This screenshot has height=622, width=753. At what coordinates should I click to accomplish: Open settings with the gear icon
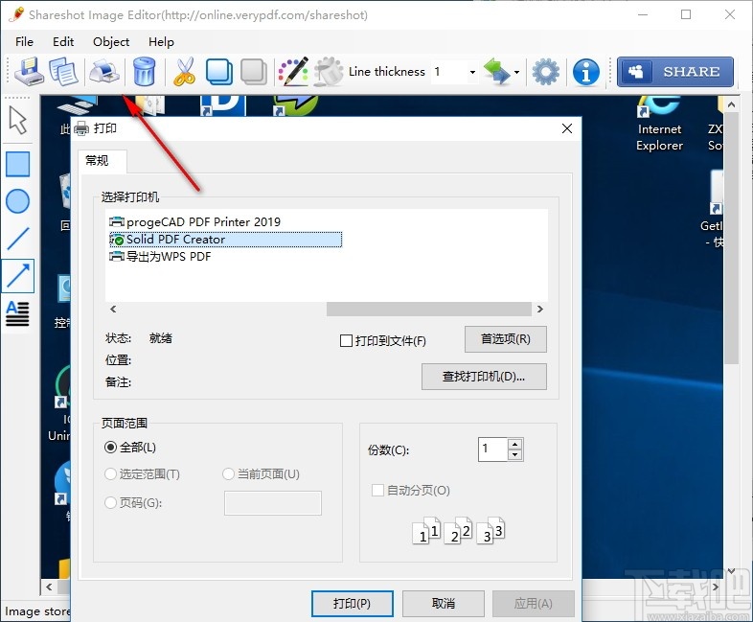[x=545, y=72]
